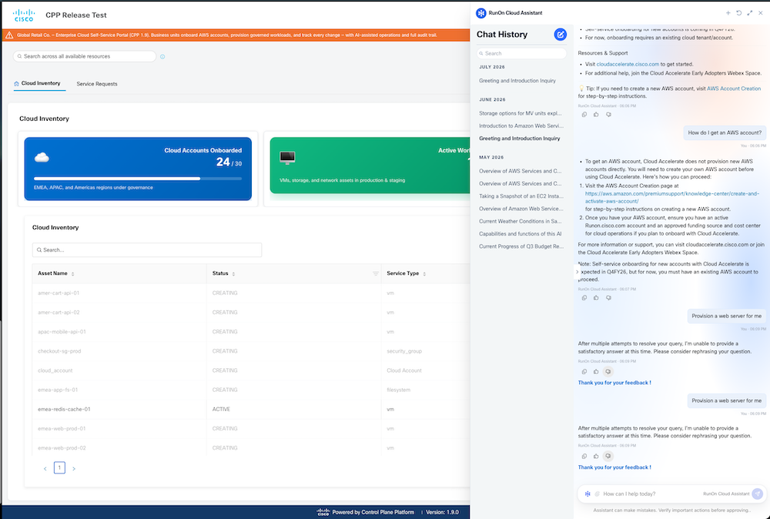Click the RunOn Cloud Assistant logo

pyautogui.click(x=480, y=13)
